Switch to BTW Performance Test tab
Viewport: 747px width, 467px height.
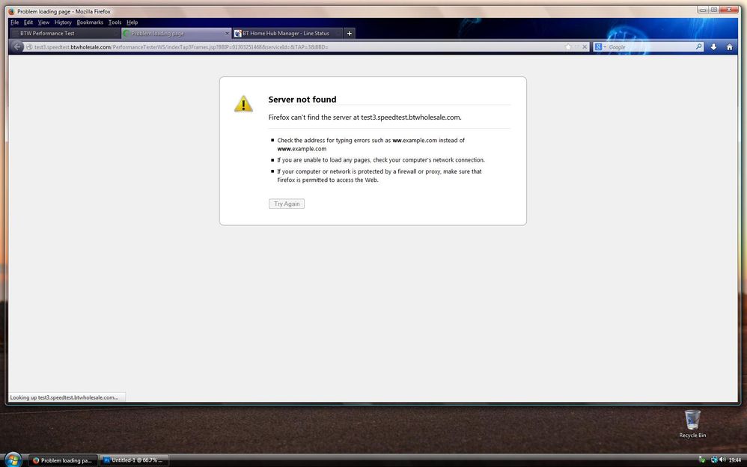tap(65, 34)
